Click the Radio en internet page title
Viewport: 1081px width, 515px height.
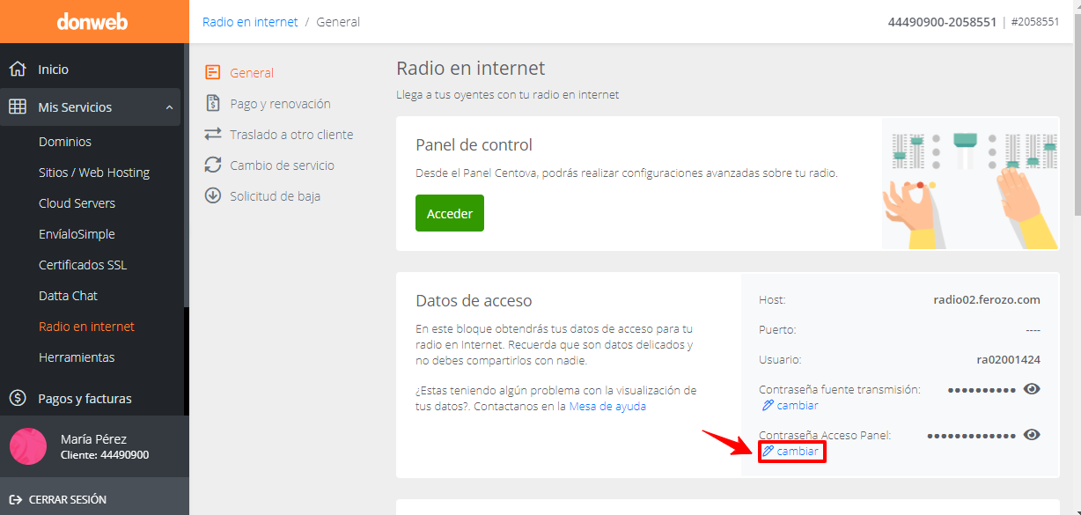(471, 68)
